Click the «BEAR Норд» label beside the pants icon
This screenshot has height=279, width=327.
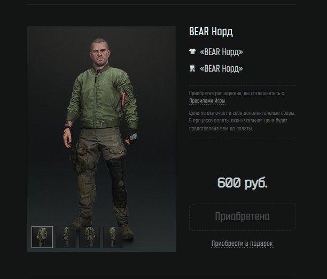[221, 68]
